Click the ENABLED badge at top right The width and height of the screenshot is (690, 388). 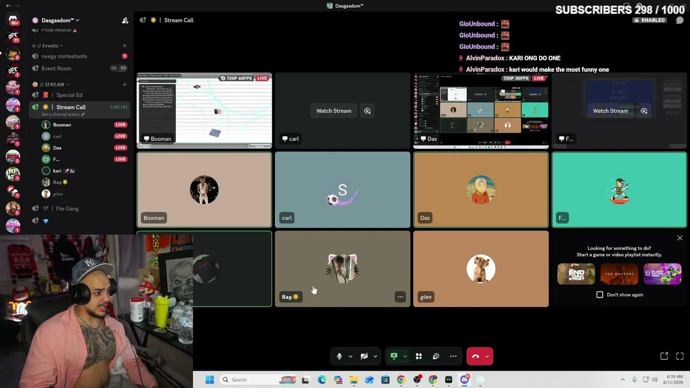[x=650, y=20]
